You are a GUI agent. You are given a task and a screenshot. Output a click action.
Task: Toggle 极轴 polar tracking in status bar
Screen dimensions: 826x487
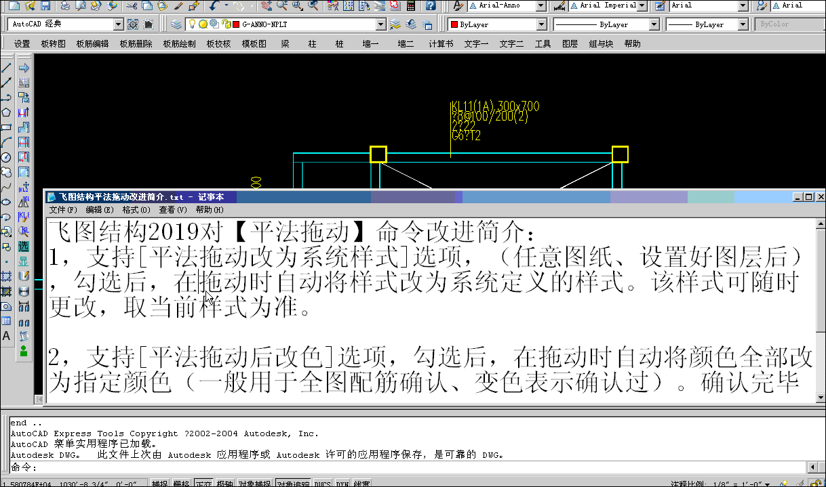(x=224, y=484)
